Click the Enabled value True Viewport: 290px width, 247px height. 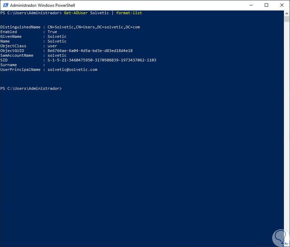coord(52,32)
